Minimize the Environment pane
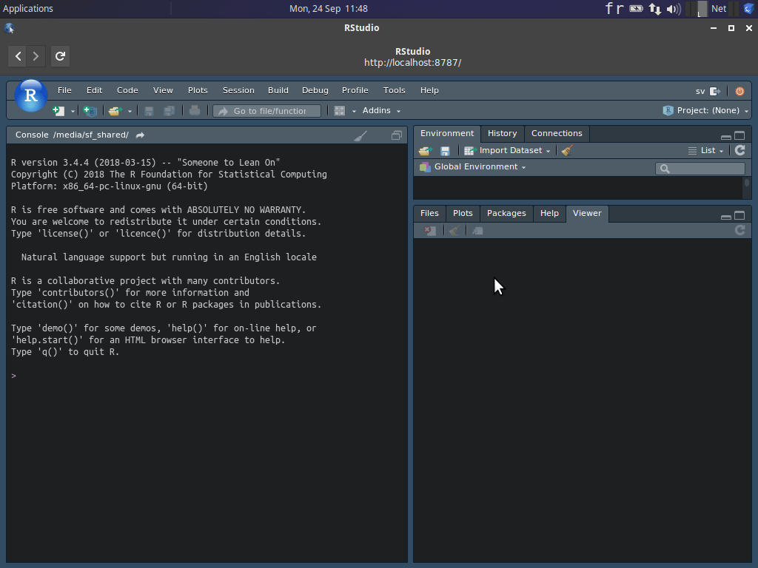758x568 pixels. [725, 137]
